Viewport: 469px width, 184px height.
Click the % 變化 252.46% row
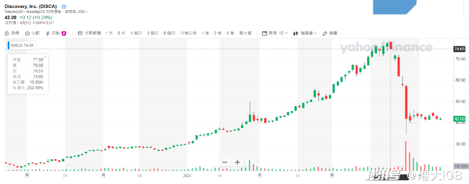[x=28, y=88]
